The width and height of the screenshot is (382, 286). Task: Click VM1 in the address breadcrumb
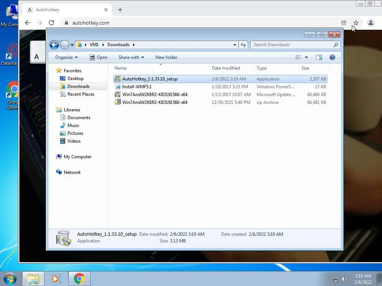pos(94,45)
